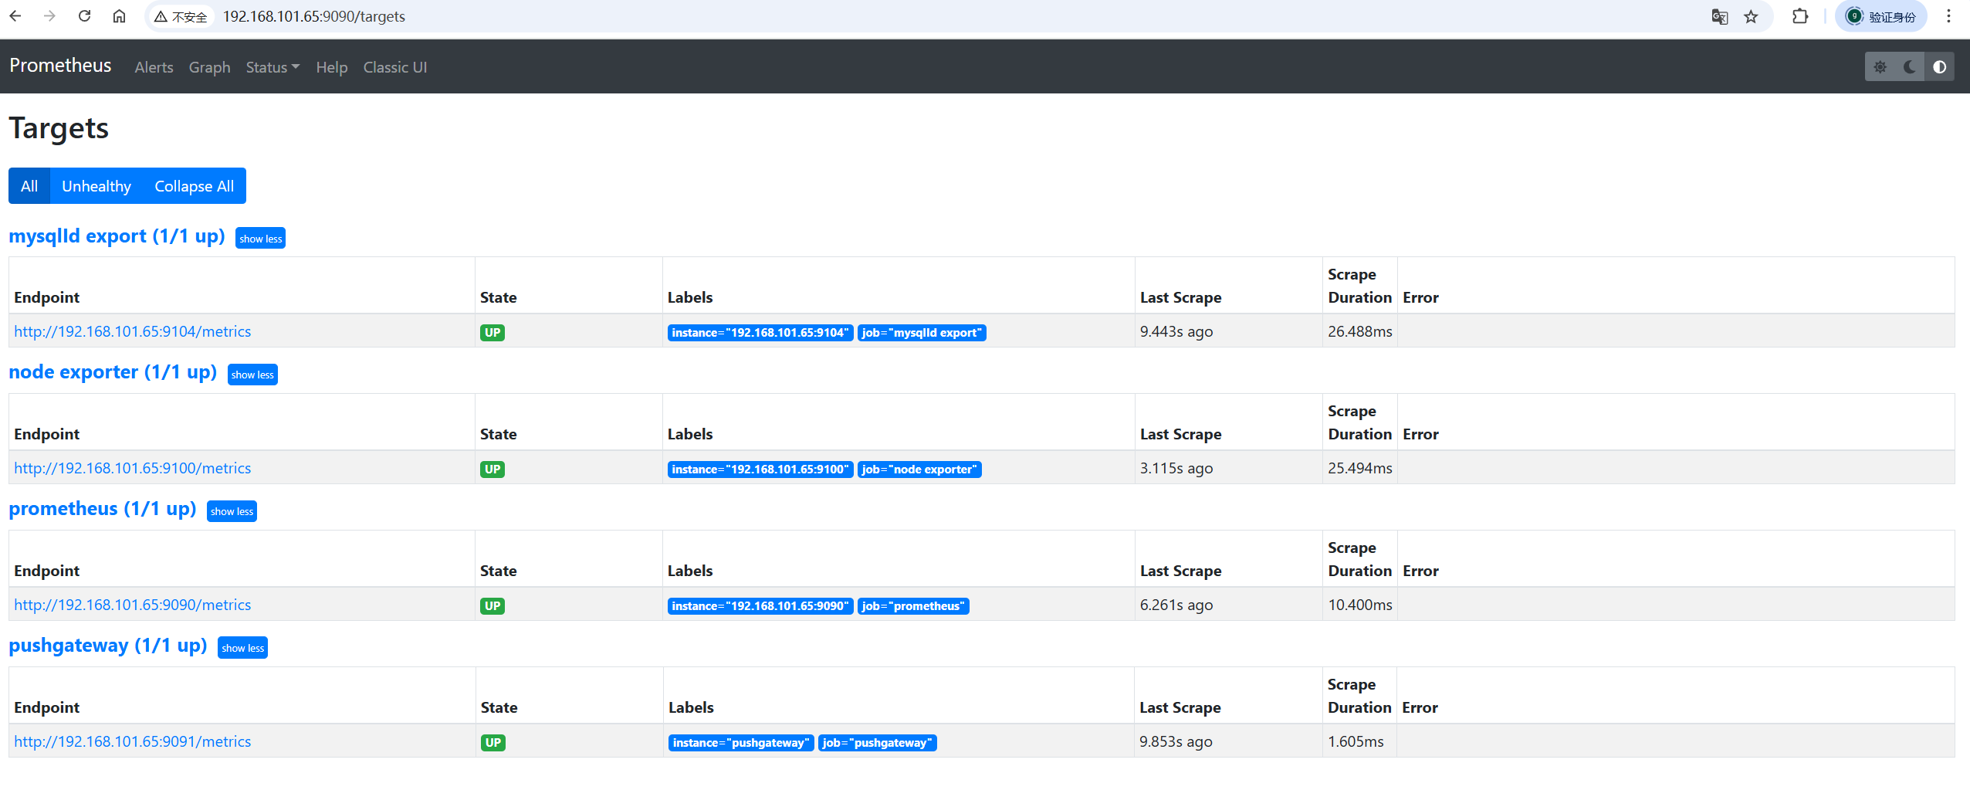Image resolution: width=1970 pixels, height=790 pixels.
Task: Click the instance="pushgateway" label
Action: pos(741,743)
